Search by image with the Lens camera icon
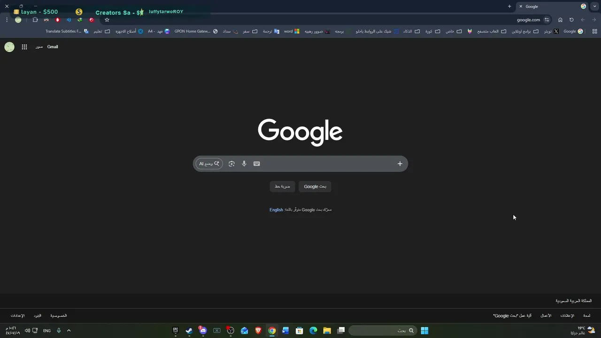The height and width of the screenshot is (338, 601). click(x=231, y=164)
